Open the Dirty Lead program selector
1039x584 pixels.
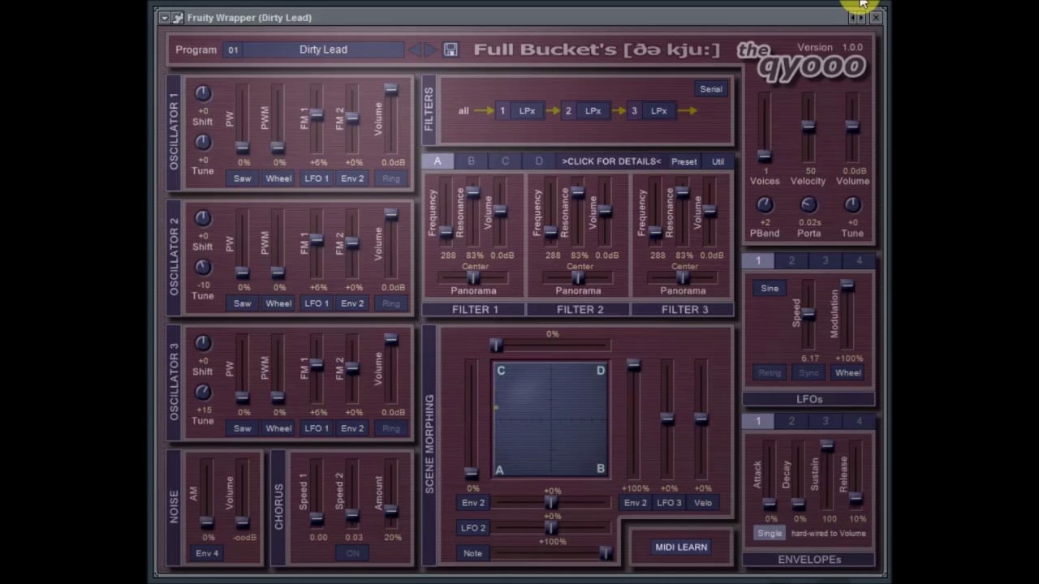(323, 49)
